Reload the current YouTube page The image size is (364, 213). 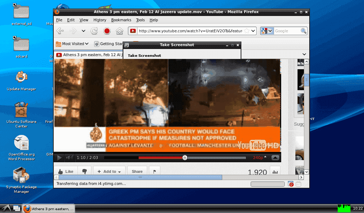point(94,31)
